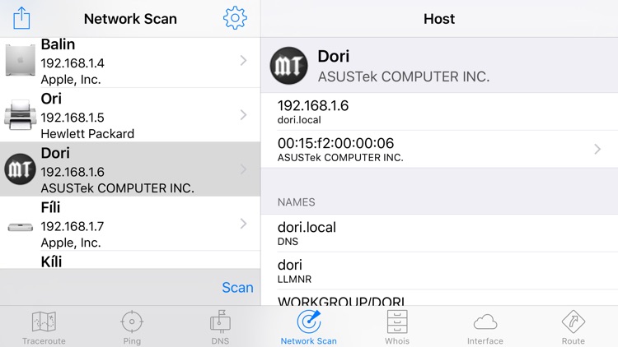The height and width of the screenshot is (347, 618).
Task: Select the Kíli host row
Action: click(130, 260)
